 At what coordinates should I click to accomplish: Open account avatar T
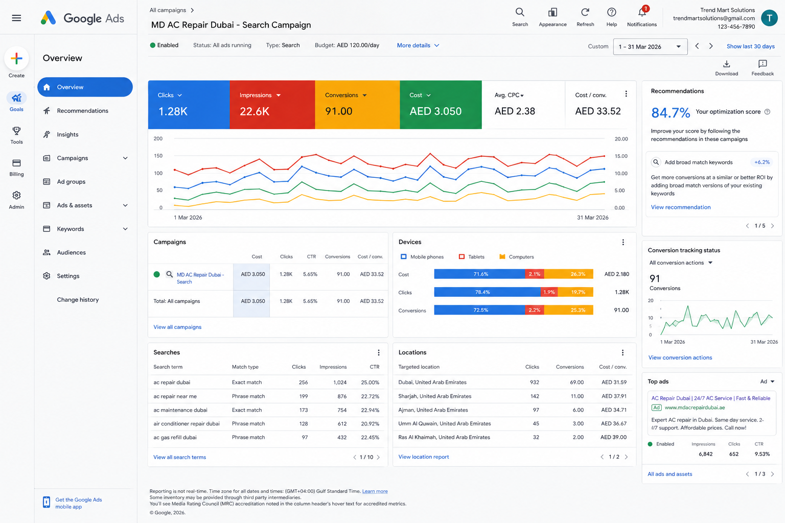[769, 18]
